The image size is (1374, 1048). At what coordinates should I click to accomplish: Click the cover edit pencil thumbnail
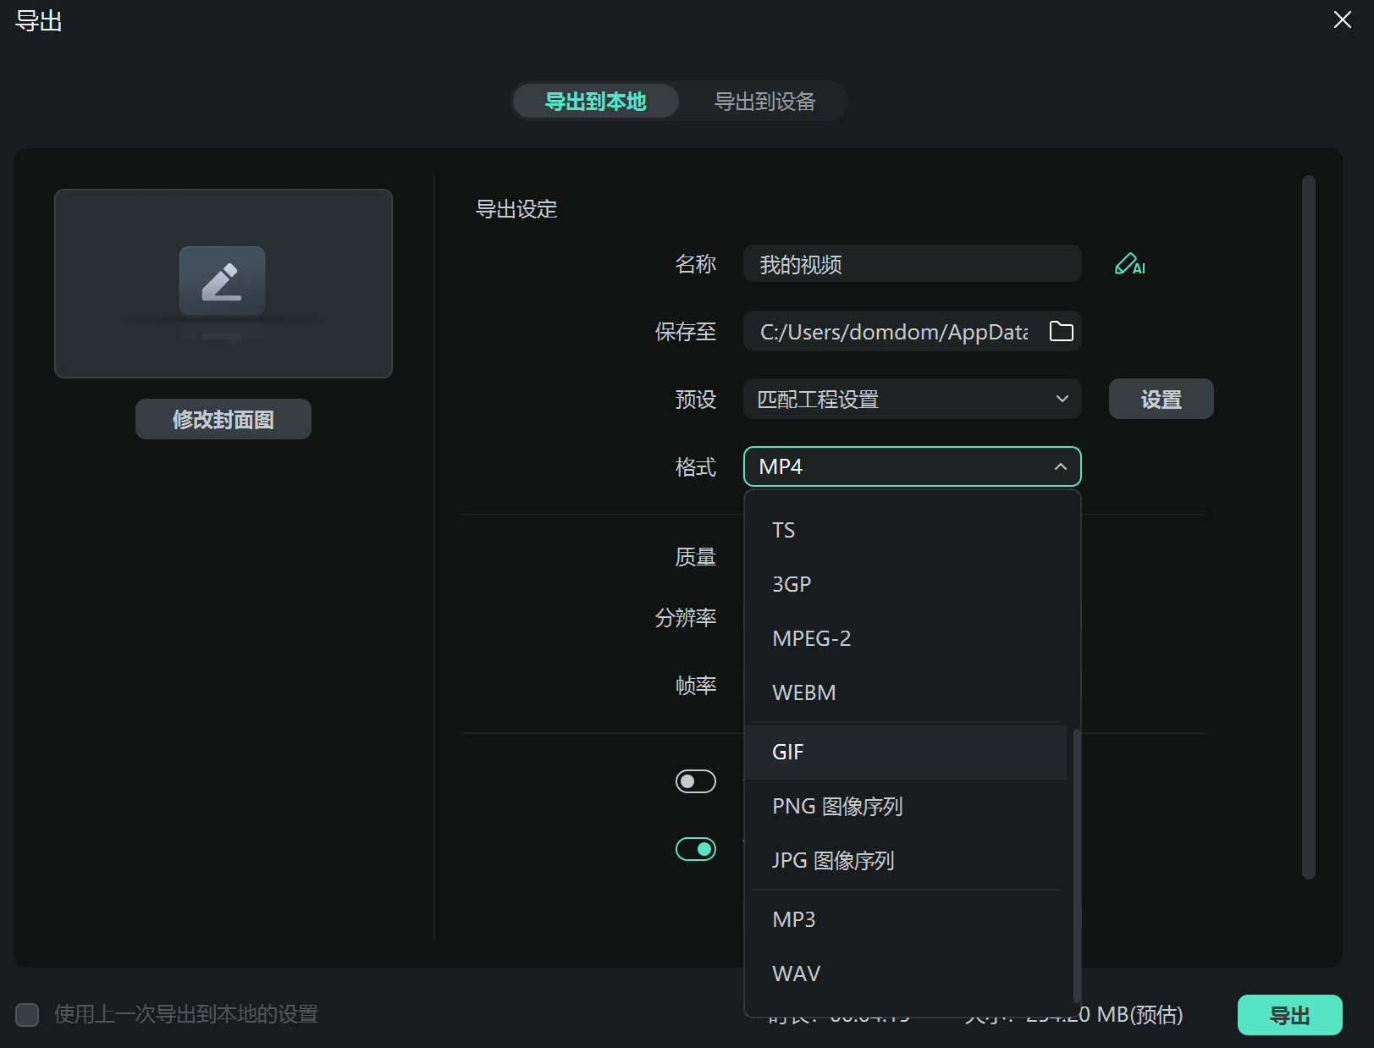coord(223,281)
